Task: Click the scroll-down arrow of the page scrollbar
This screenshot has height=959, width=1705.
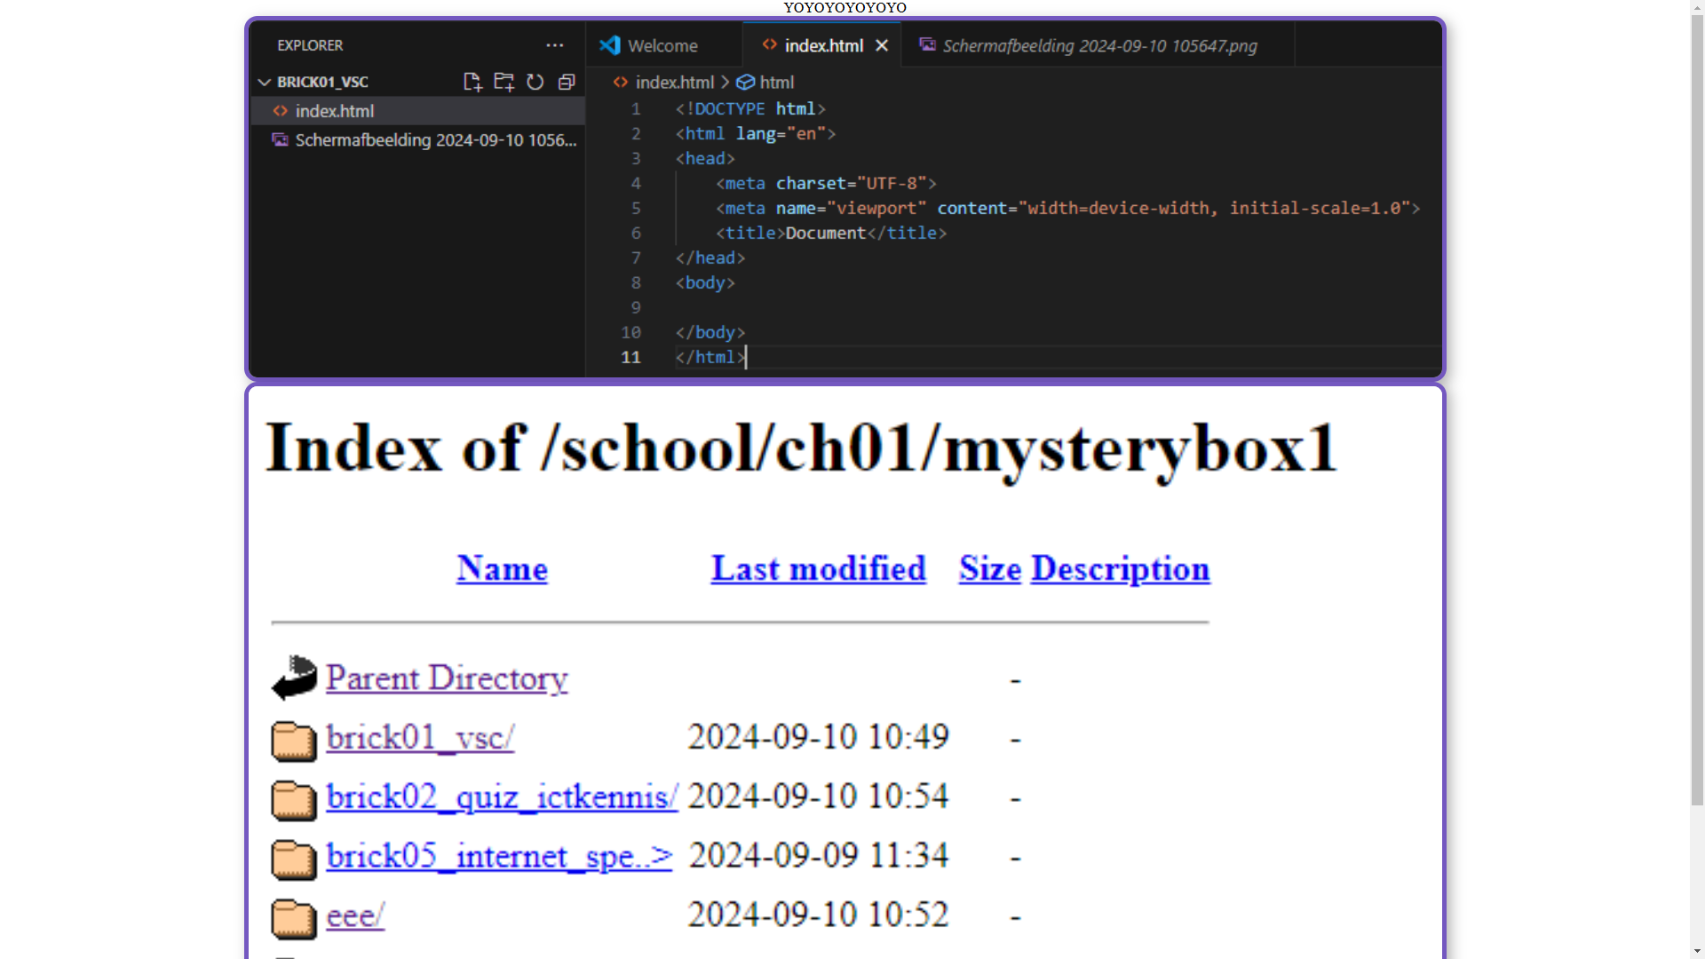Action: coord(1697,951)
